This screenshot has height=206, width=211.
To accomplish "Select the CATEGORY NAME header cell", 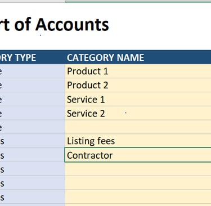I will 138,57.
